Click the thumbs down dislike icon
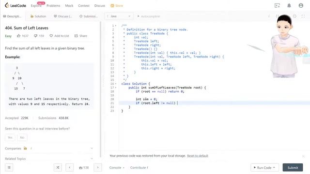The width and height of the screenshot is (310, 174). click(x=35, y=36)
